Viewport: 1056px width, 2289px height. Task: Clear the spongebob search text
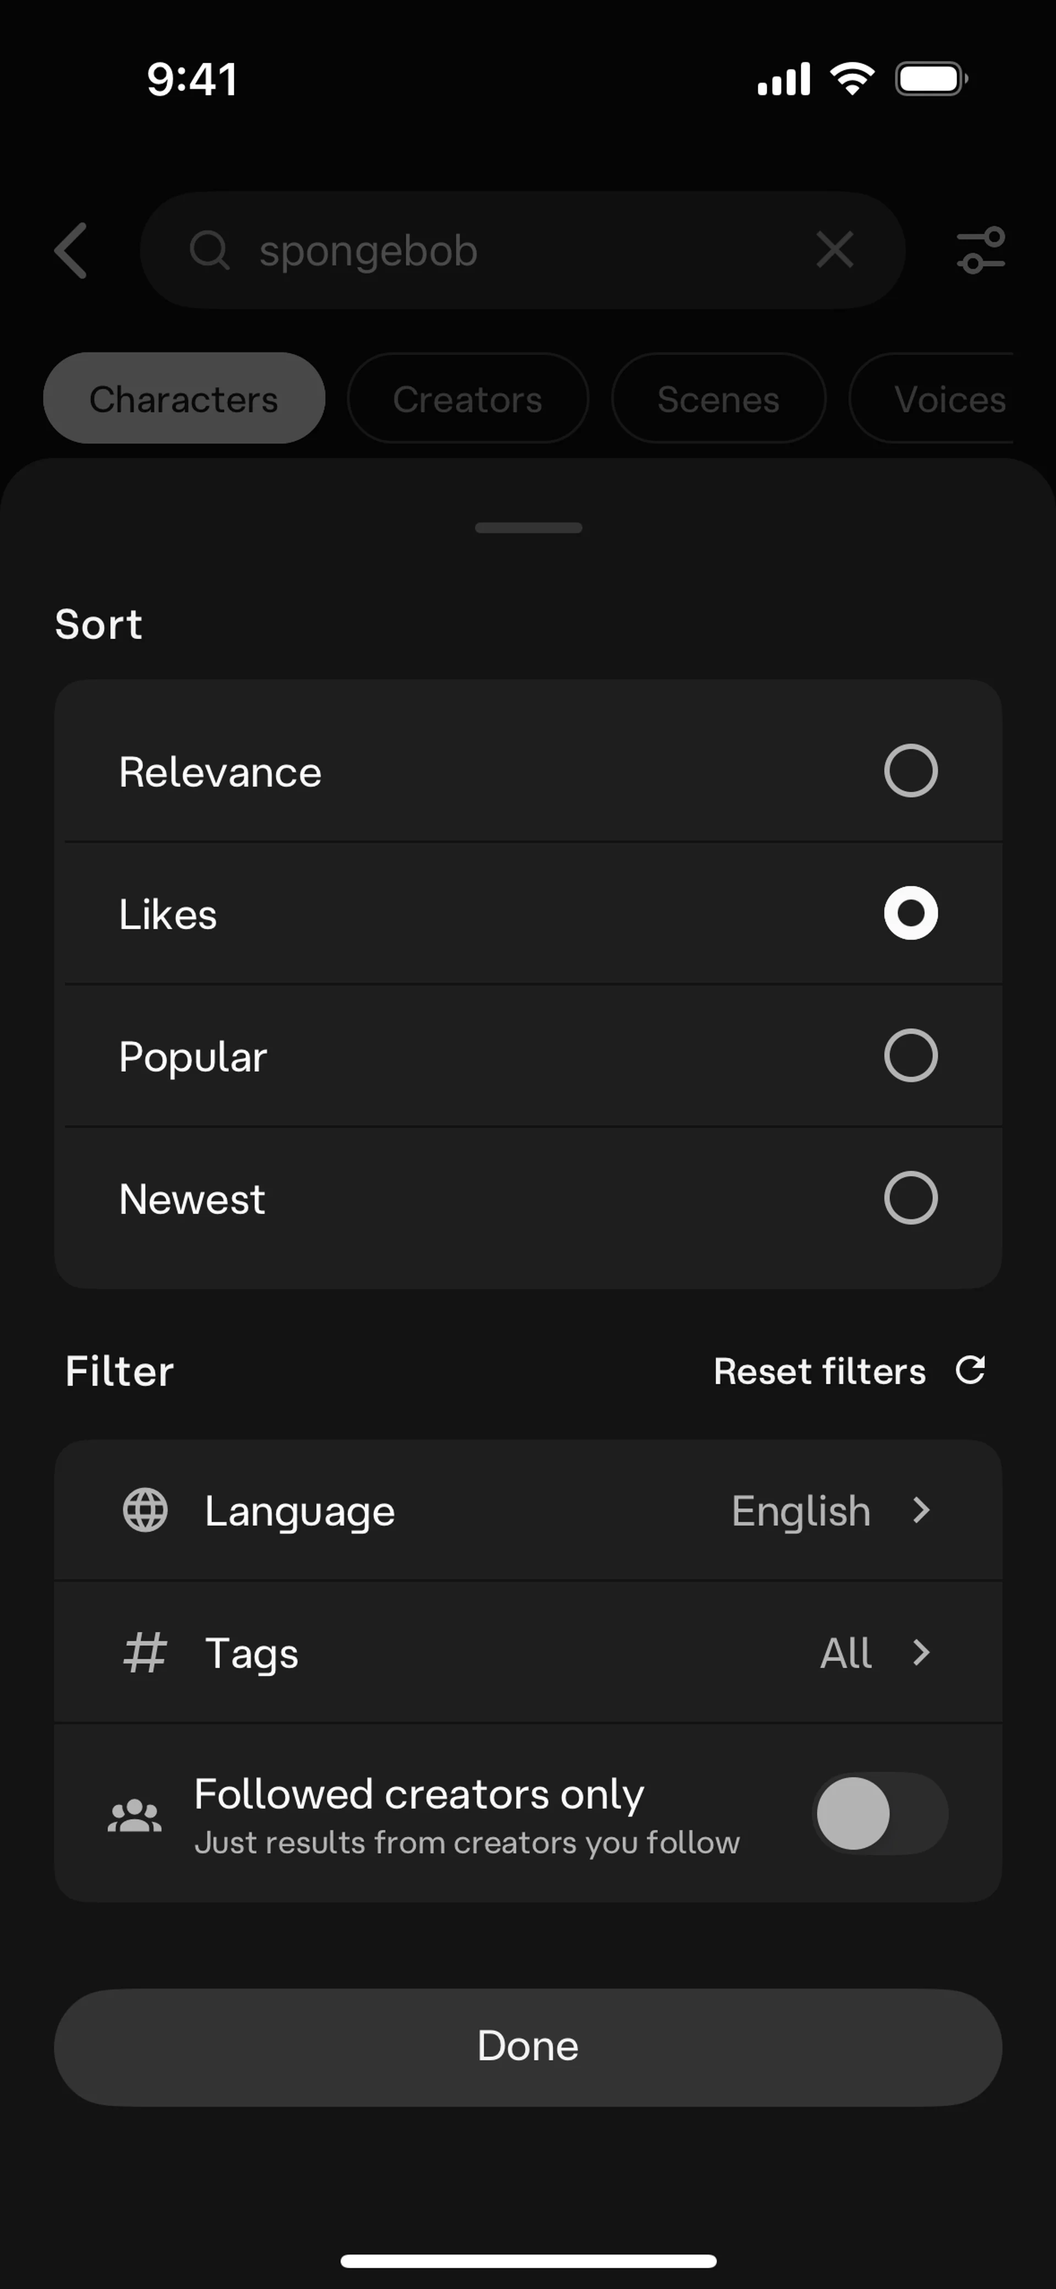835,250
